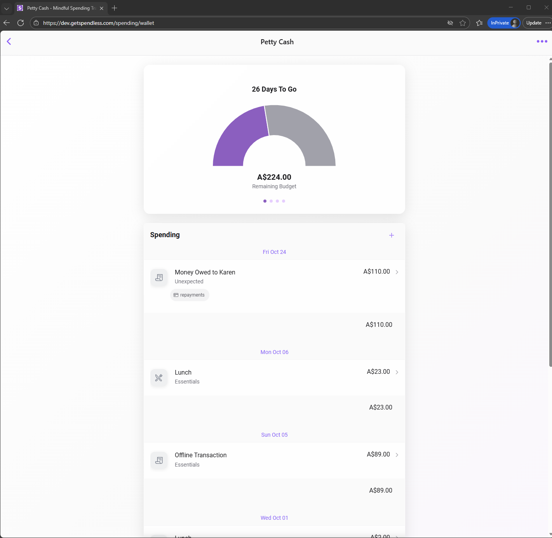
Task: Click the browser collections icon near the star
Action: [x=479, y=23]
